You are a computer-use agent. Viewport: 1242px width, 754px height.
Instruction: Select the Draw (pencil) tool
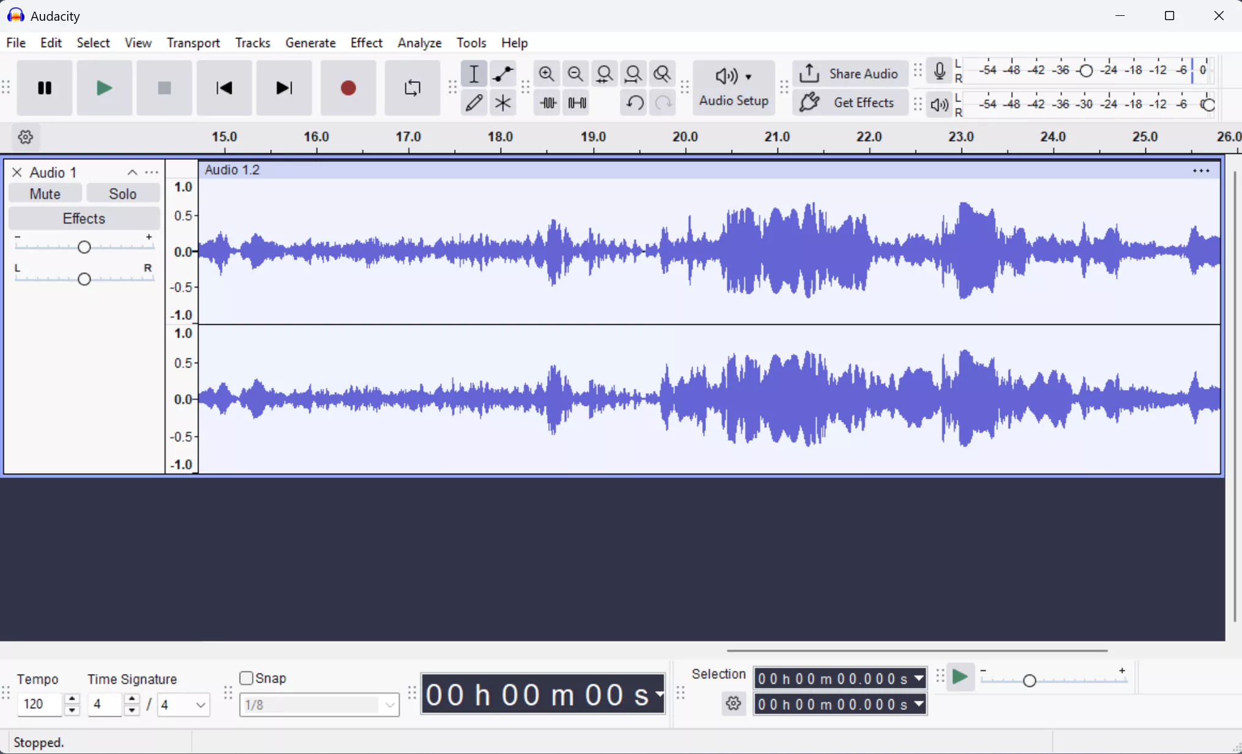tap(474, 103)
